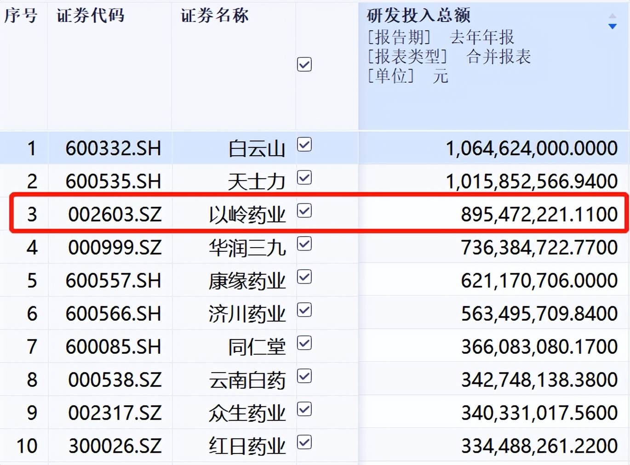Sort by the 研发投入总额 column header
Image resolution: width=630 pixels, height=465 pixels.
[x=418, y=15]
